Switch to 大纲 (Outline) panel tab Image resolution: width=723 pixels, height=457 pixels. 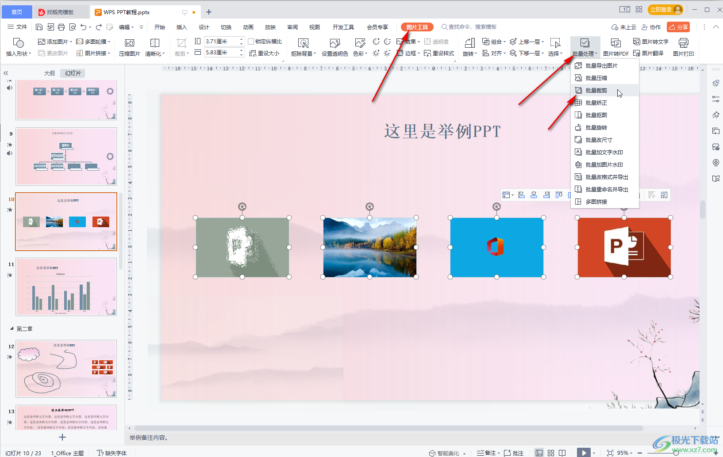pos(50,73)
